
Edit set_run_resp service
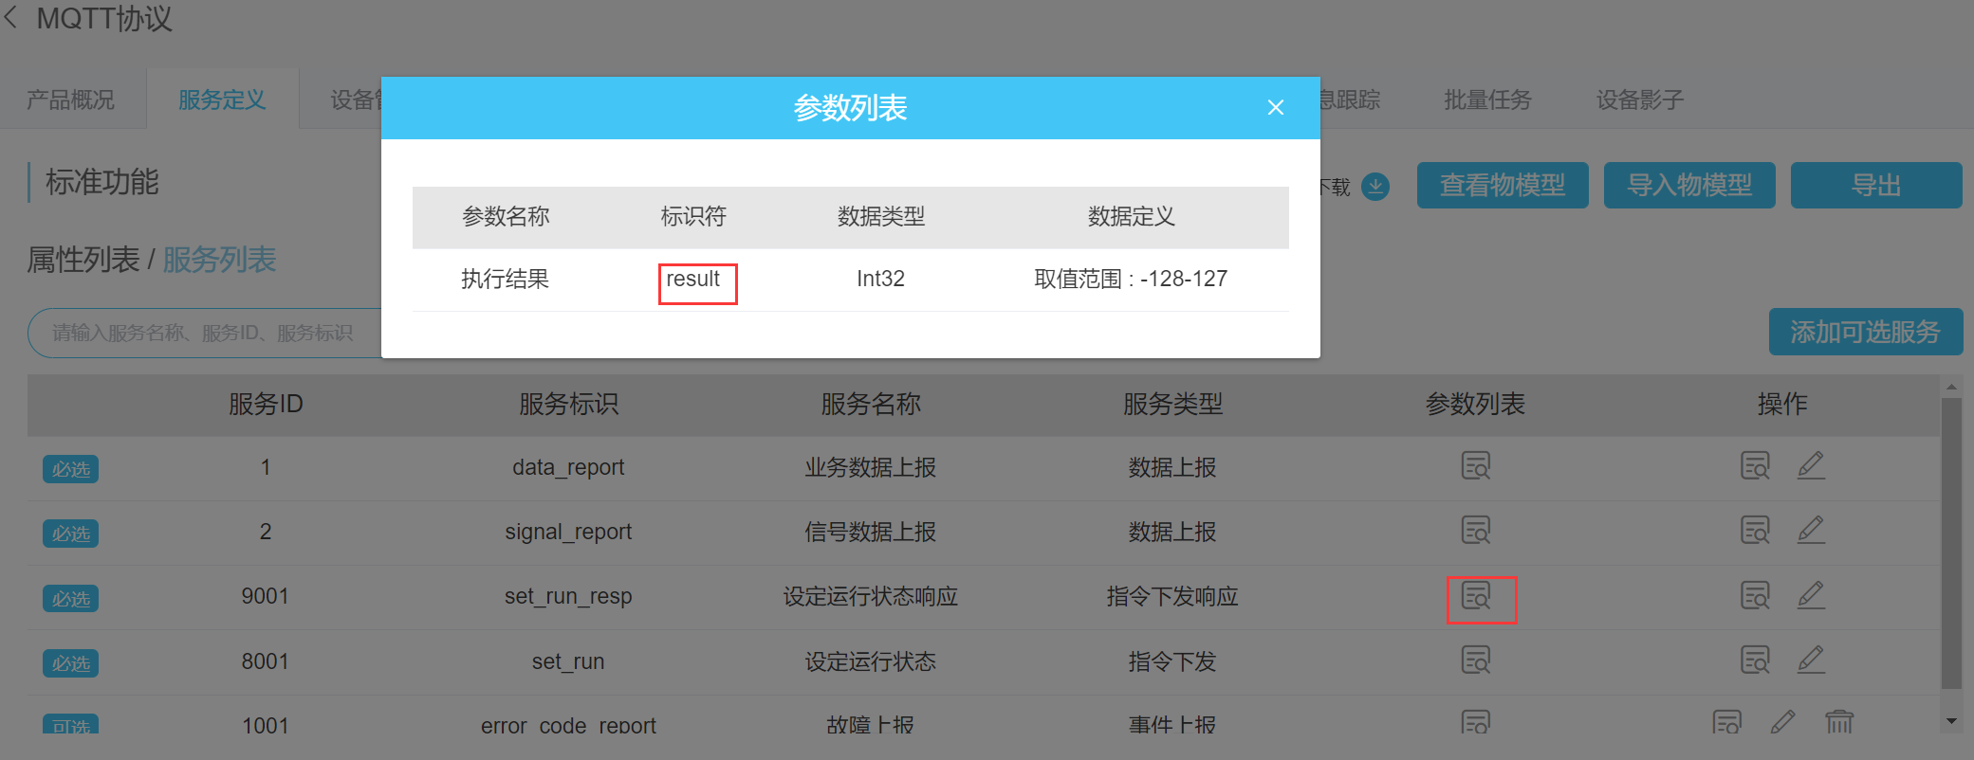pyautogui.click(x=1811, y=596)
